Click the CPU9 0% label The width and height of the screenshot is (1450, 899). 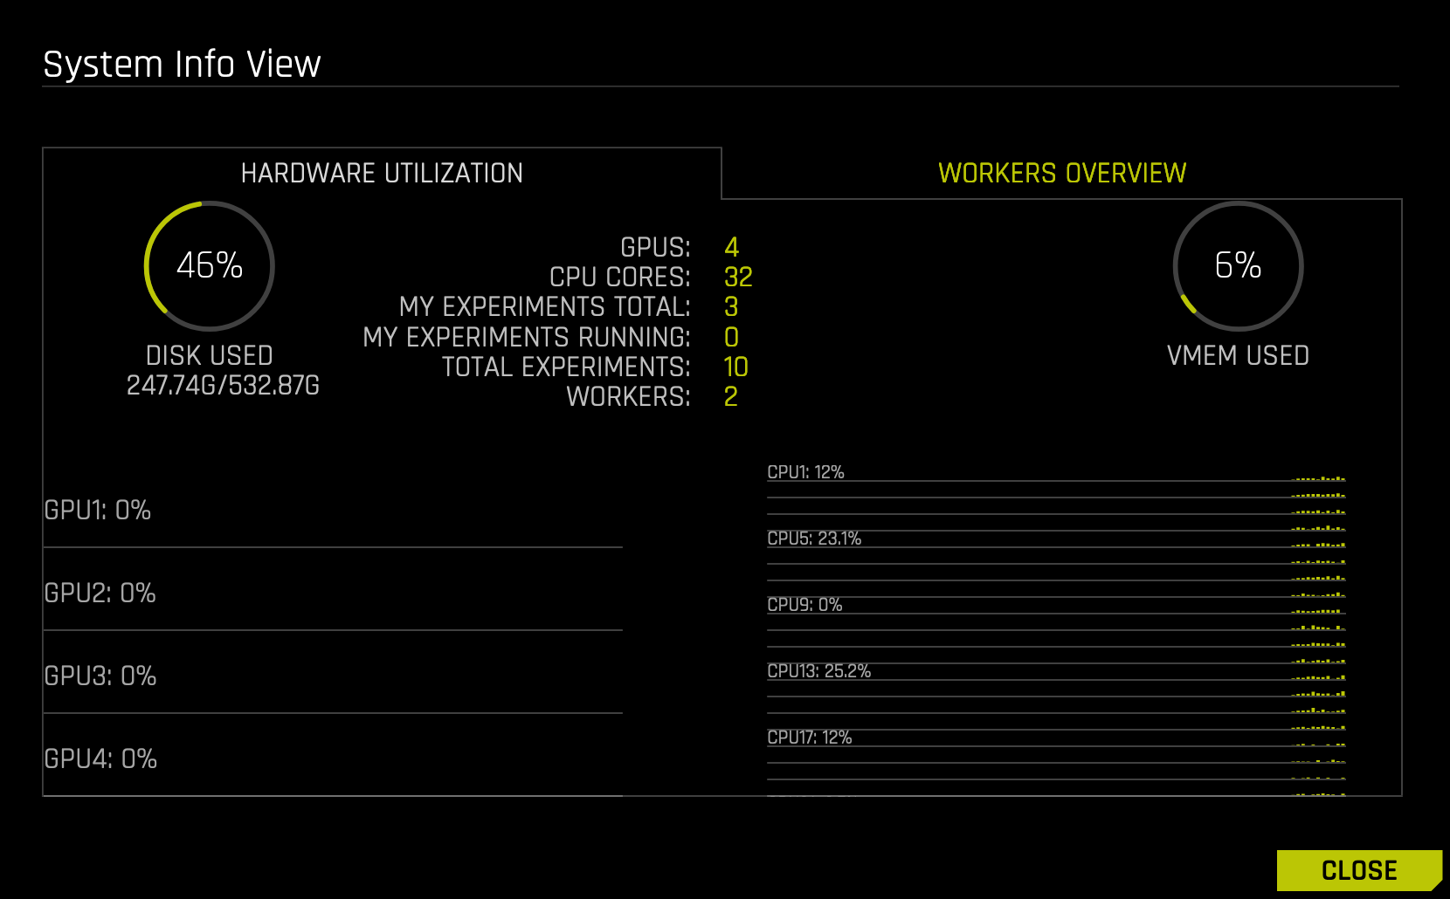click(804, 603)
